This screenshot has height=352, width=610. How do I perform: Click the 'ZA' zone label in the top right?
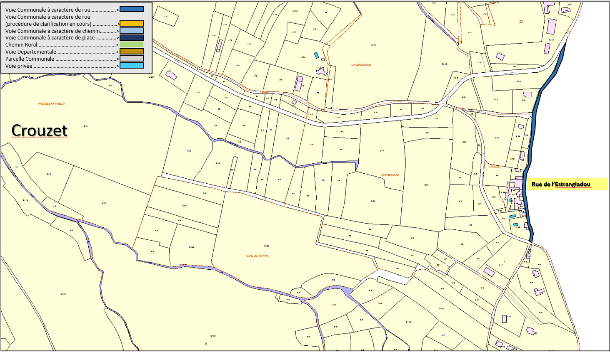(521, 22)
